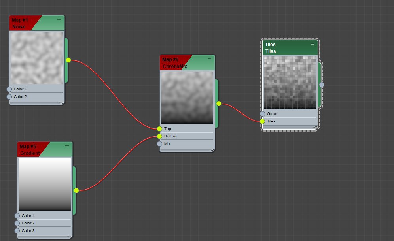Screen dimensions: 394x241
Task: Click the Tiles node resize grip corner
Action: pyautogui.click(x=315, y=127)
